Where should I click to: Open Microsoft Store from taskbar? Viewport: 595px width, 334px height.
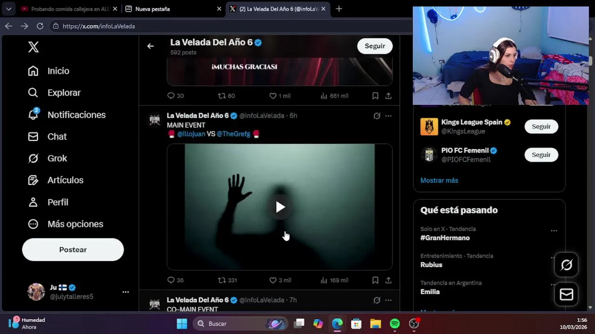(356, 324)
